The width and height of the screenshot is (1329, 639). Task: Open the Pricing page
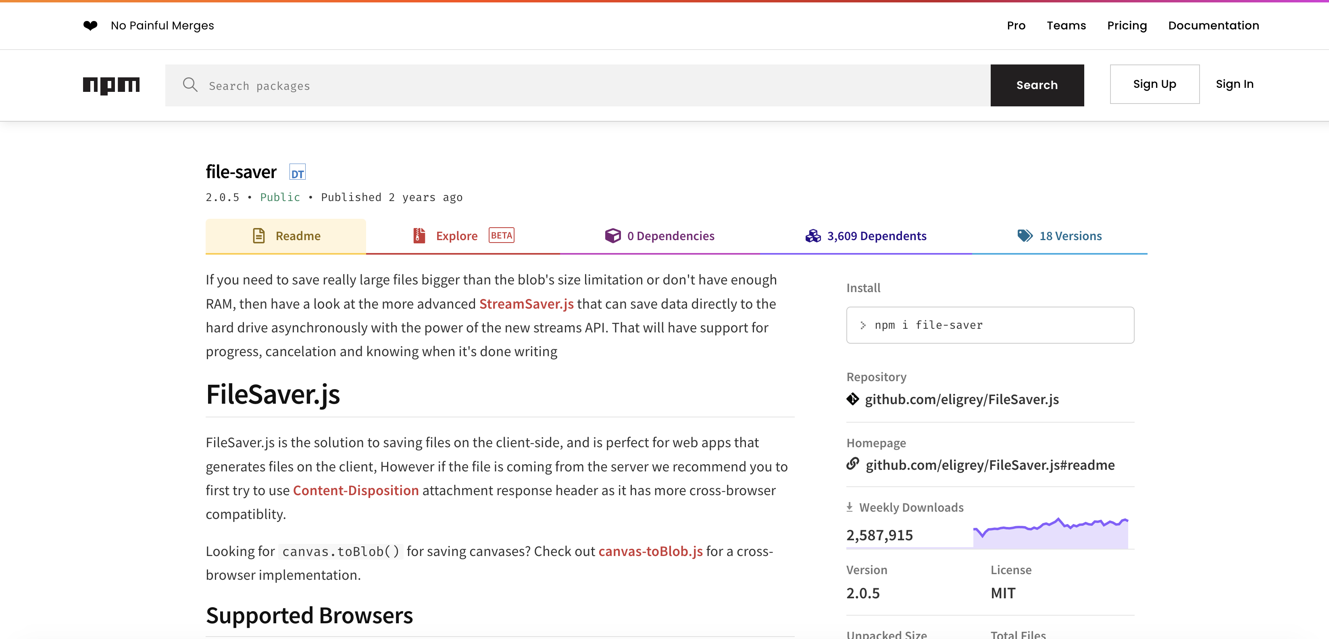tap(1127, 25)
